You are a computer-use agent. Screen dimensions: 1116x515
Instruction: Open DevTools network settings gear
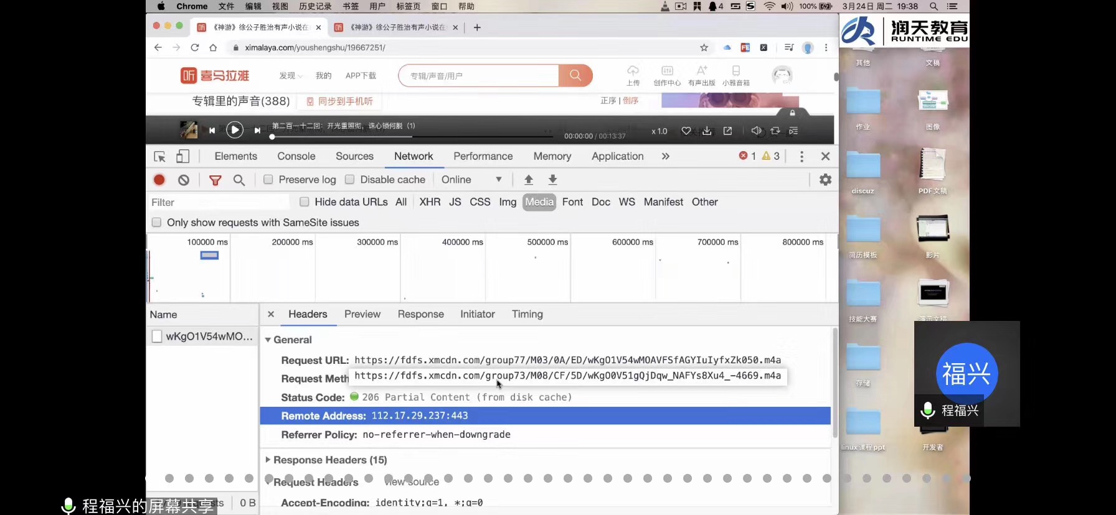pos(825,180)
